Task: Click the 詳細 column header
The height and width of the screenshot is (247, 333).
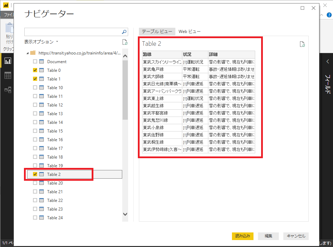Action: [x=231, y=54]
